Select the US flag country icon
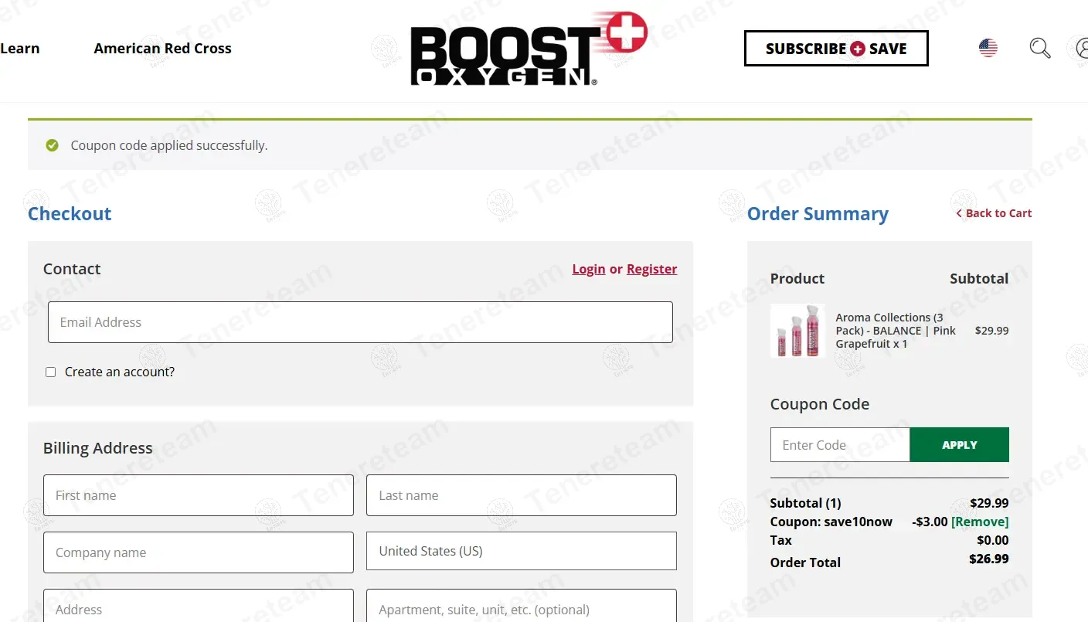 988,48
